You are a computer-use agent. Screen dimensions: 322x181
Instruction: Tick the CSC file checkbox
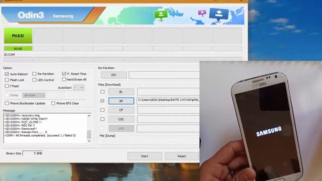(x=102, y=119)
